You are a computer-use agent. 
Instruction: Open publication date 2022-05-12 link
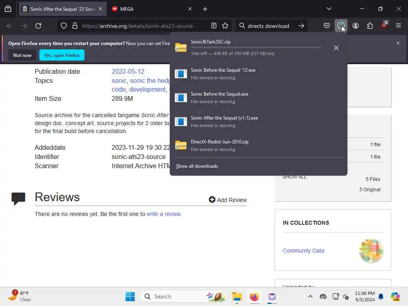coord(128,72)
